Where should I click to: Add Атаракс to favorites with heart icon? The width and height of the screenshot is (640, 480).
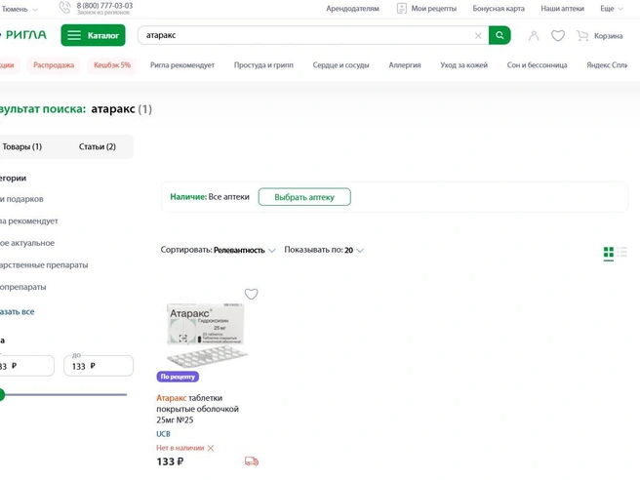(x=251, y=294)
